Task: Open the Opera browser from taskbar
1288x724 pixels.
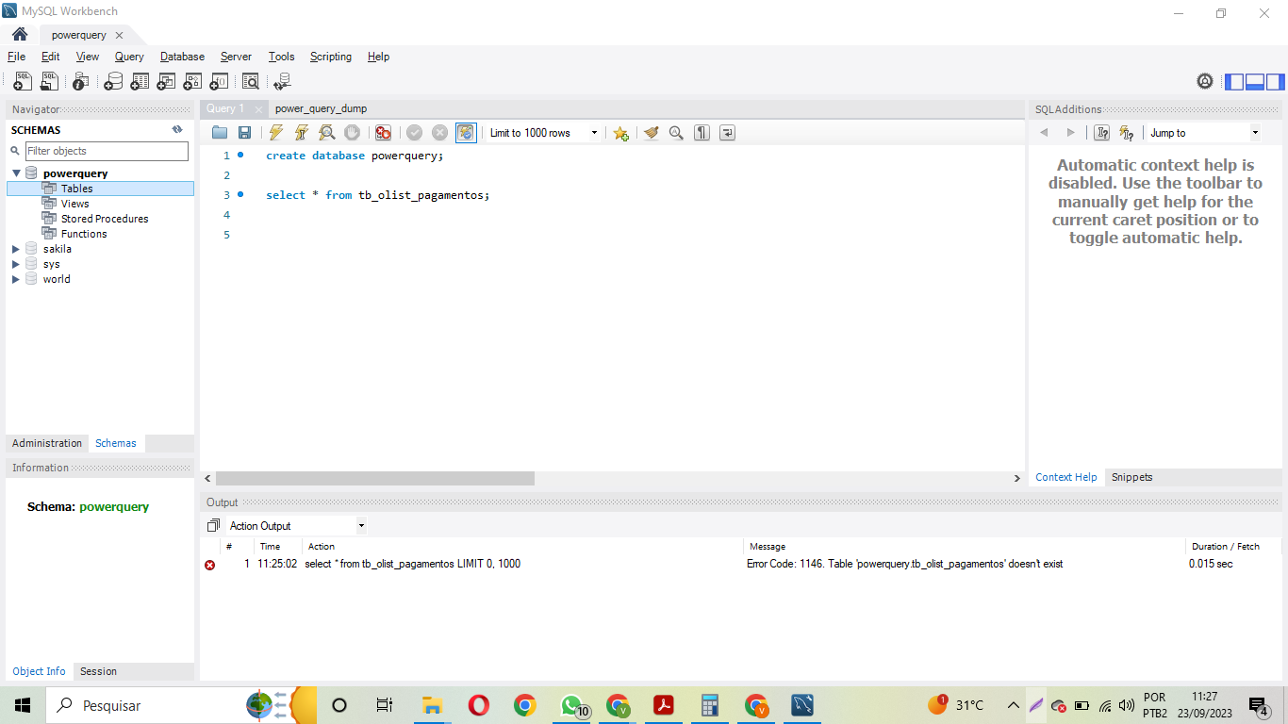Action: coord(478,705)
